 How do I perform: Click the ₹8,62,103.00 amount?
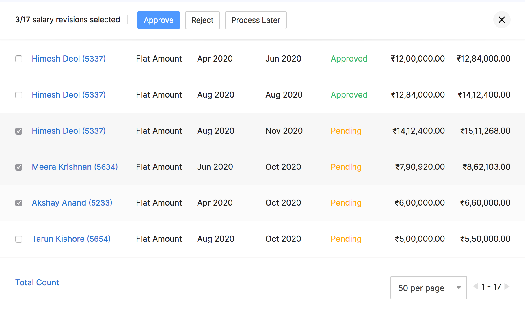pyautogui.click(x=486, y=167)
